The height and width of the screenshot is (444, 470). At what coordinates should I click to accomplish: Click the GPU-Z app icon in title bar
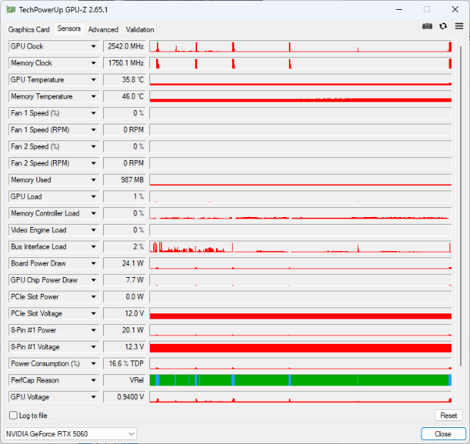pos(11,10)
